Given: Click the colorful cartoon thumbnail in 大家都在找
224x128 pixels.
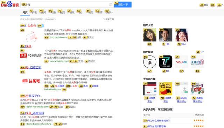Looking at the screenshot, I should [198, 89].
